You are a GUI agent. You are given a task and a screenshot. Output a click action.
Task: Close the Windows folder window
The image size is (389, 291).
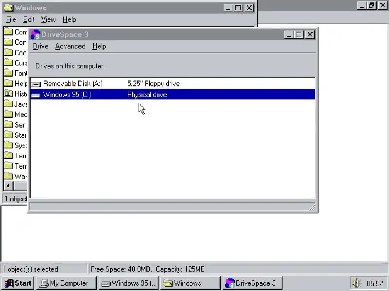tap(249, 8)
